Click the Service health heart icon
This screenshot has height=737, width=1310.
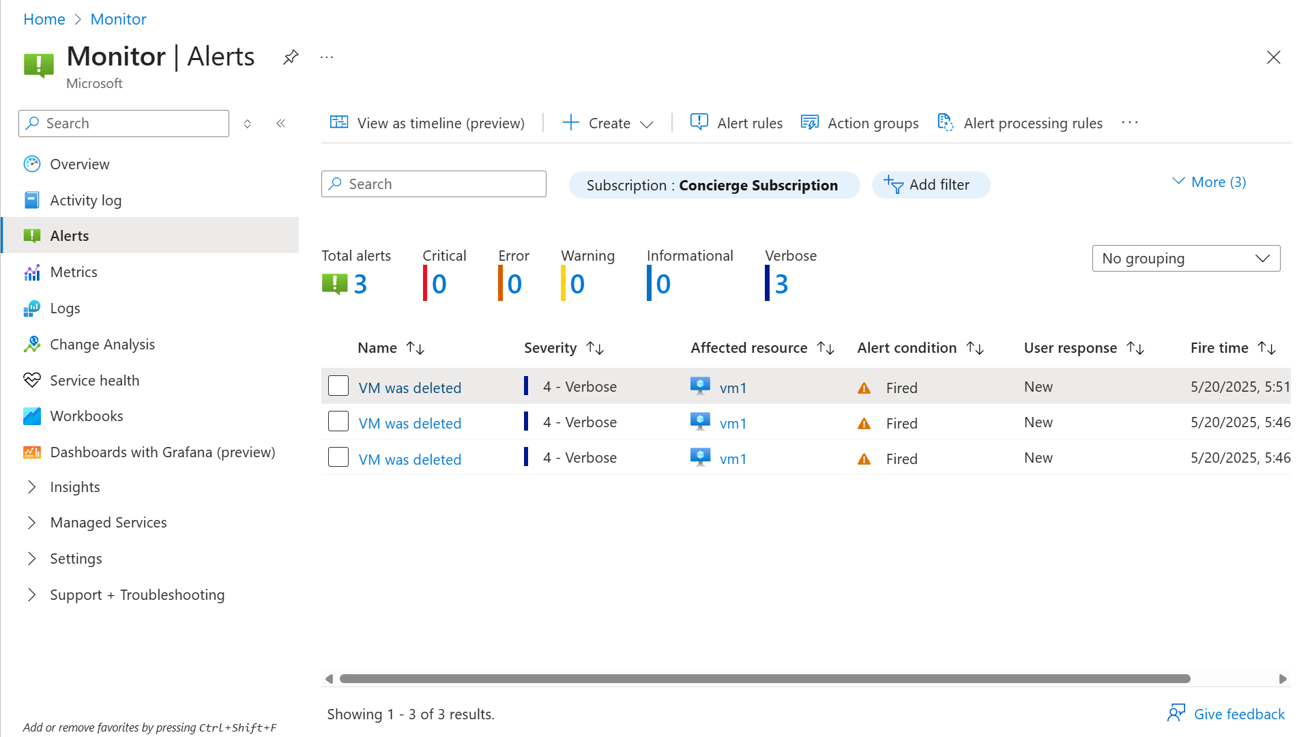(32, 380)
